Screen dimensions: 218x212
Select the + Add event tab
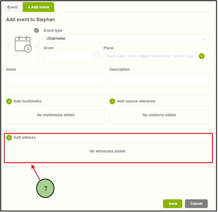(39, 7)
